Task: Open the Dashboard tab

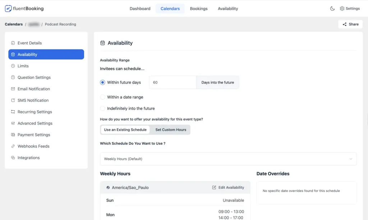Action: 140,9
